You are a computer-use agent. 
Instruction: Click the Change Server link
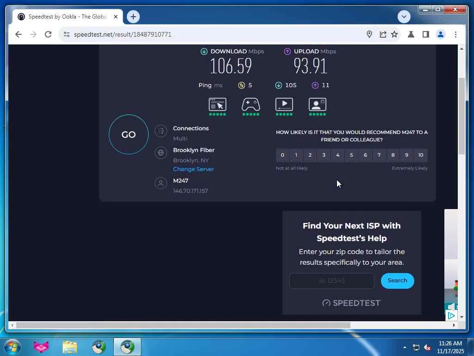coord(193,169)
